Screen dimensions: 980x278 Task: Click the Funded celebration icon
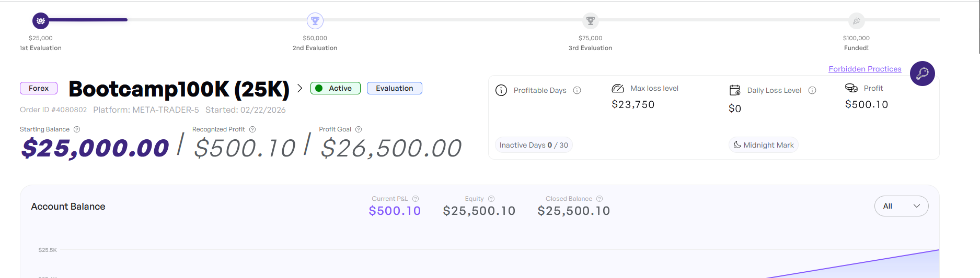856,21
